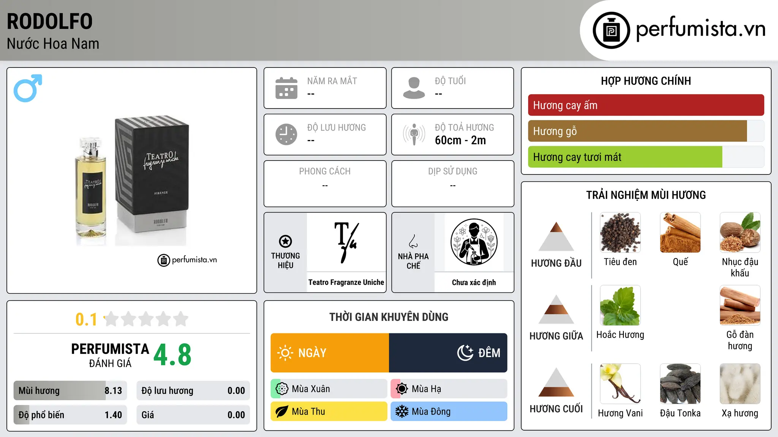Select the vanilla (Hương Vani) image
This screenshot has width=778, height=437.
coord(620,384)
